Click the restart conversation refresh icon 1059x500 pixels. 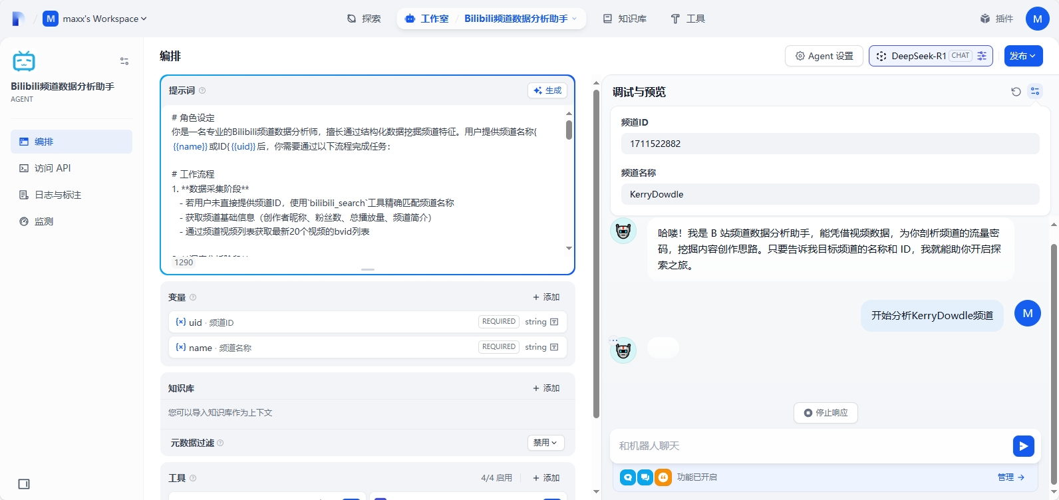pyautogui.click(x=1016, y=92)
